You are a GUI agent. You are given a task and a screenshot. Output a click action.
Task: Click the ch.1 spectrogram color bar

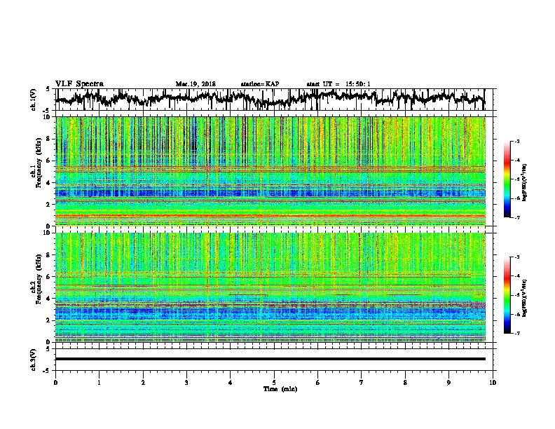pos(507,179)
